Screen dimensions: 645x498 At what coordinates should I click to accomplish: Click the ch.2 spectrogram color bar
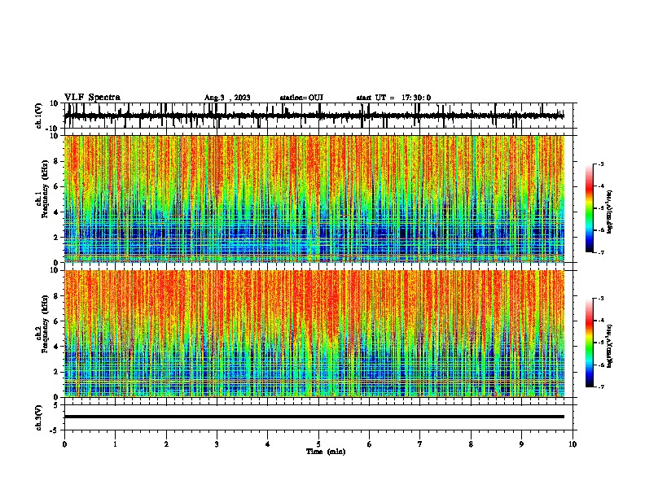590,343
